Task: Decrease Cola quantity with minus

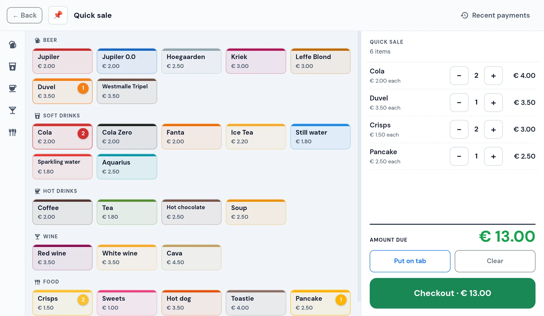Action: (459, 75)
